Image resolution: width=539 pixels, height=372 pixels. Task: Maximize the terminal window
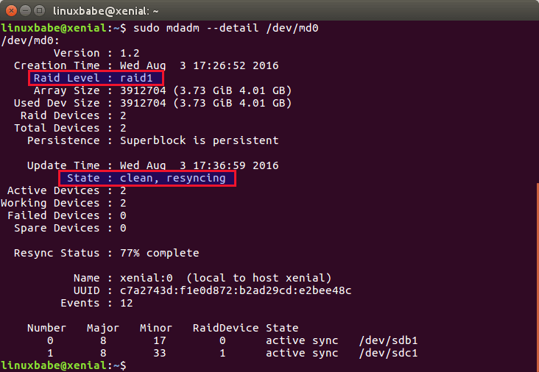click(40, 10)
